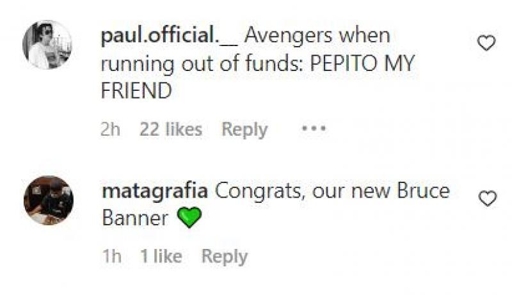This screenshot has width=512, height=295.
Task: Go to the paul.official.__ username link
Action: point(170,36)
